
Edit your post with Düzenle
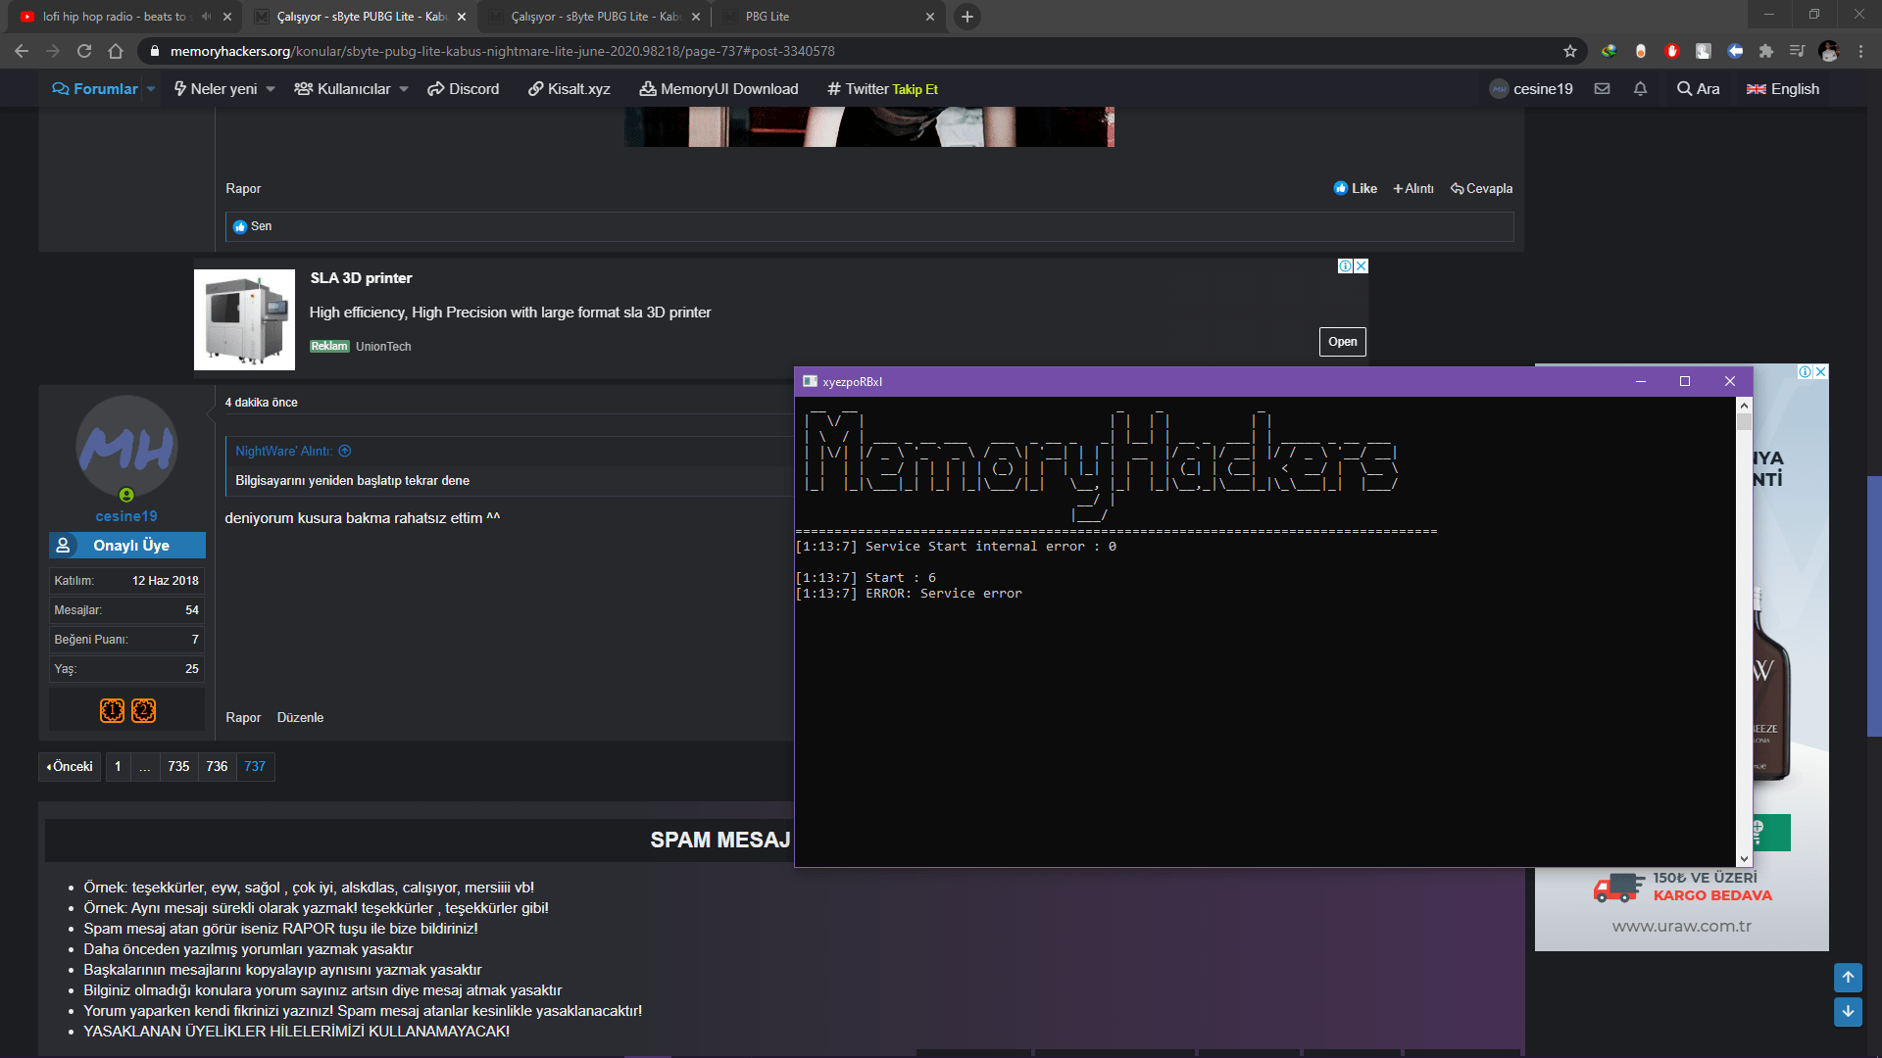pyautogui.click(x=300, y=718)
